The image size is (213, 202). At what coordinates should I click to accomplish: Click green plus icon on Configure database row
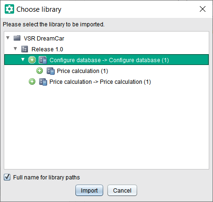[32, 60]
